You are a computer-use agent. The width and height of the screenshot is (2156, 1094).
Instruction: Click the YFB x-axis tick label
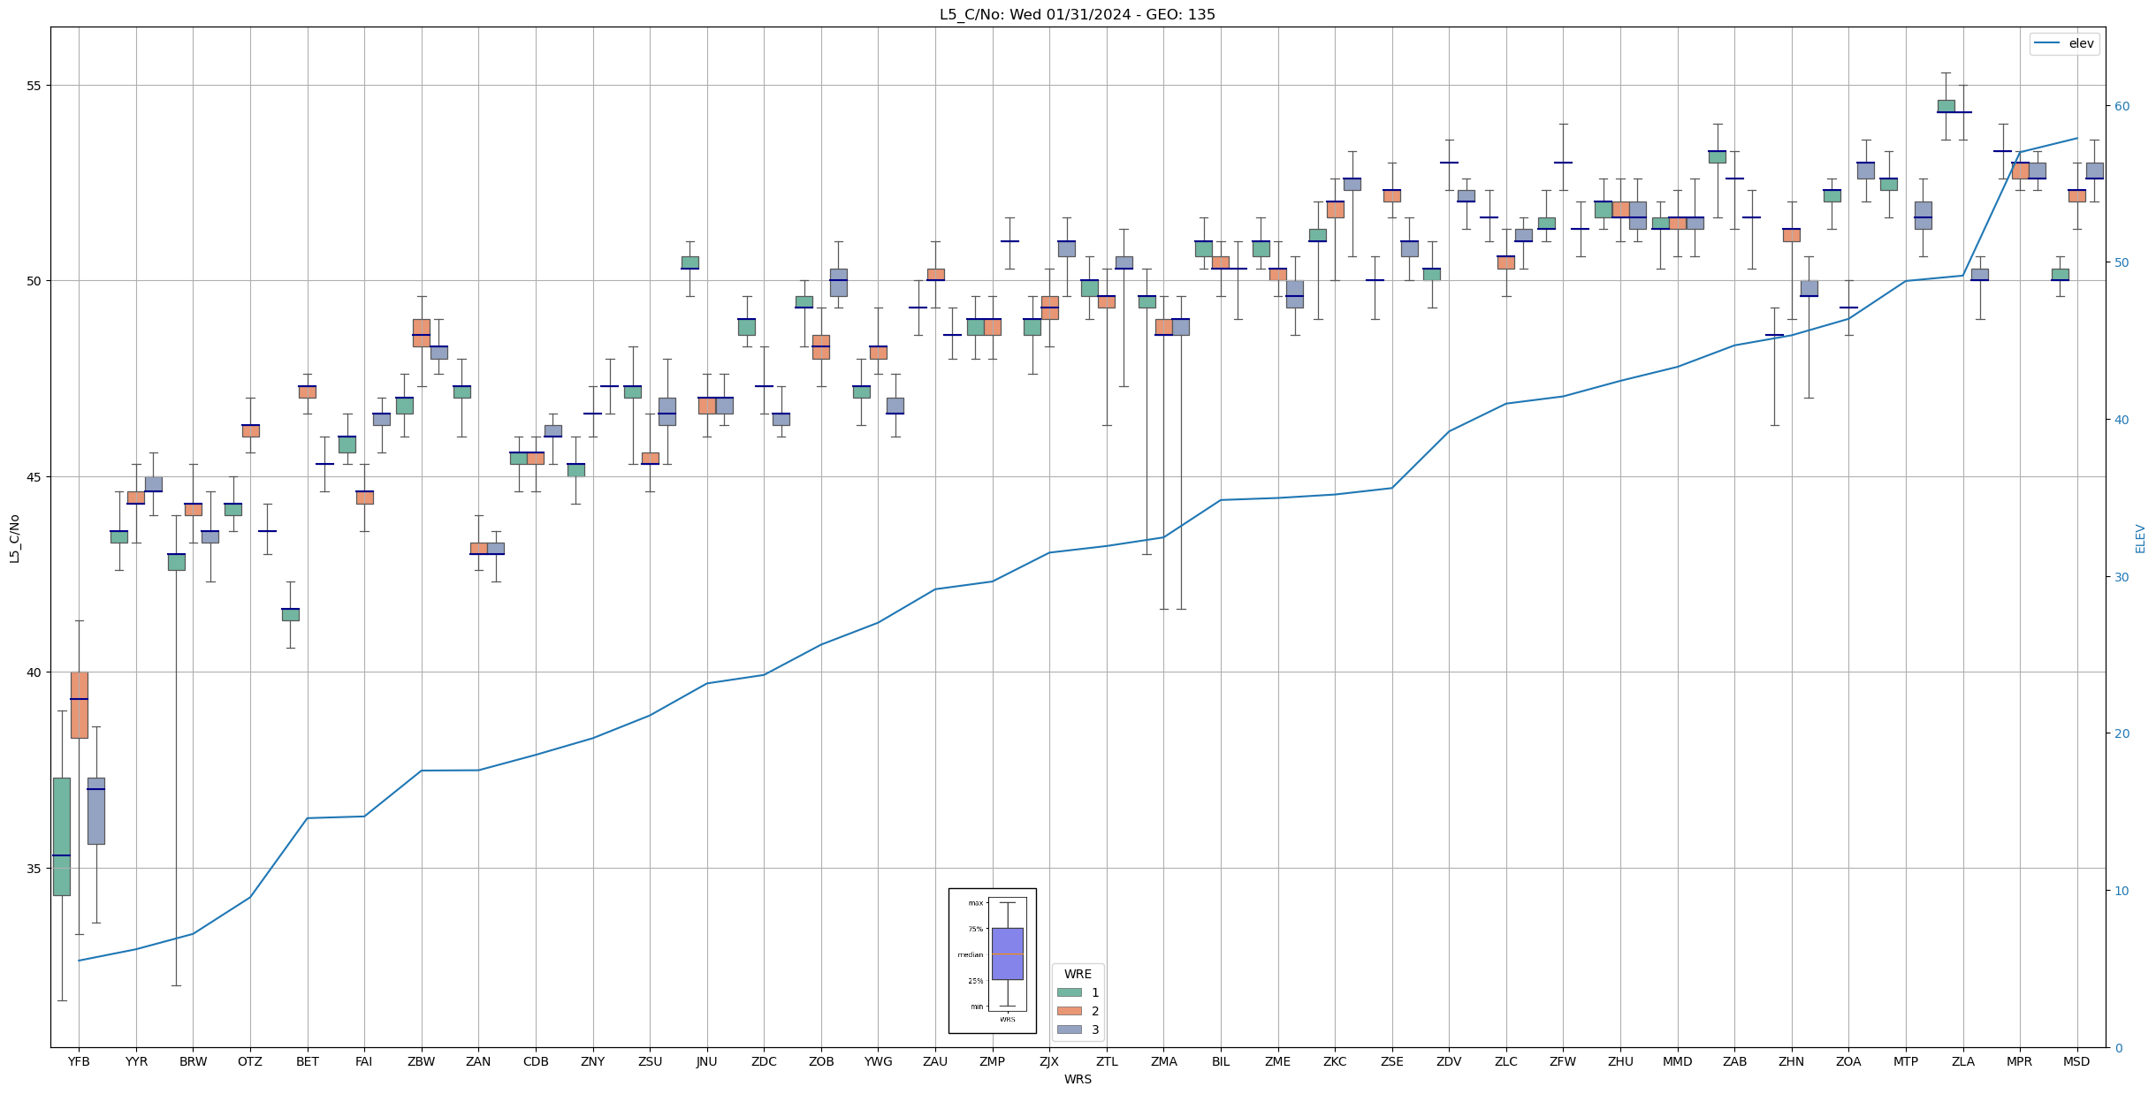pyautogui.click(x=79, y=1061)
